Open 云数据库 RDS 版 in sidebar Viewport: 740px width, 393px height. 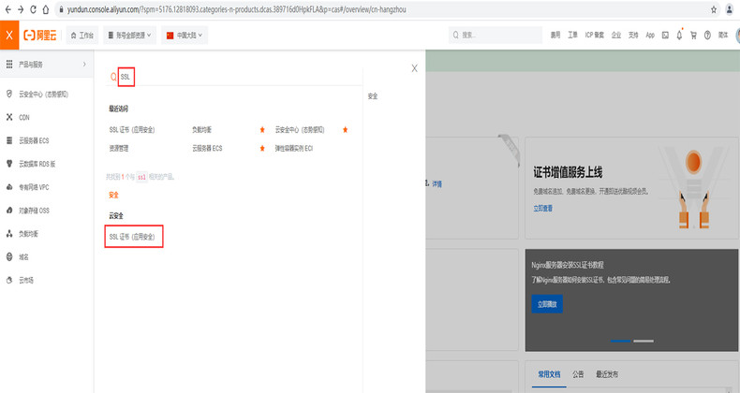[37, 164]
